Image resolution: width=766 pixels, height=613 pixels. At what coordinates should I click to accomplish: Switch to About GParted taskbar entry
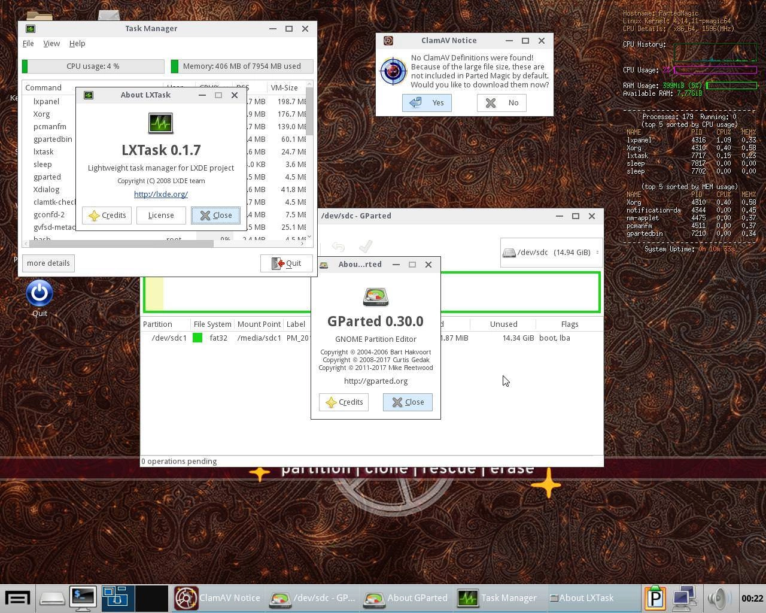407,598
